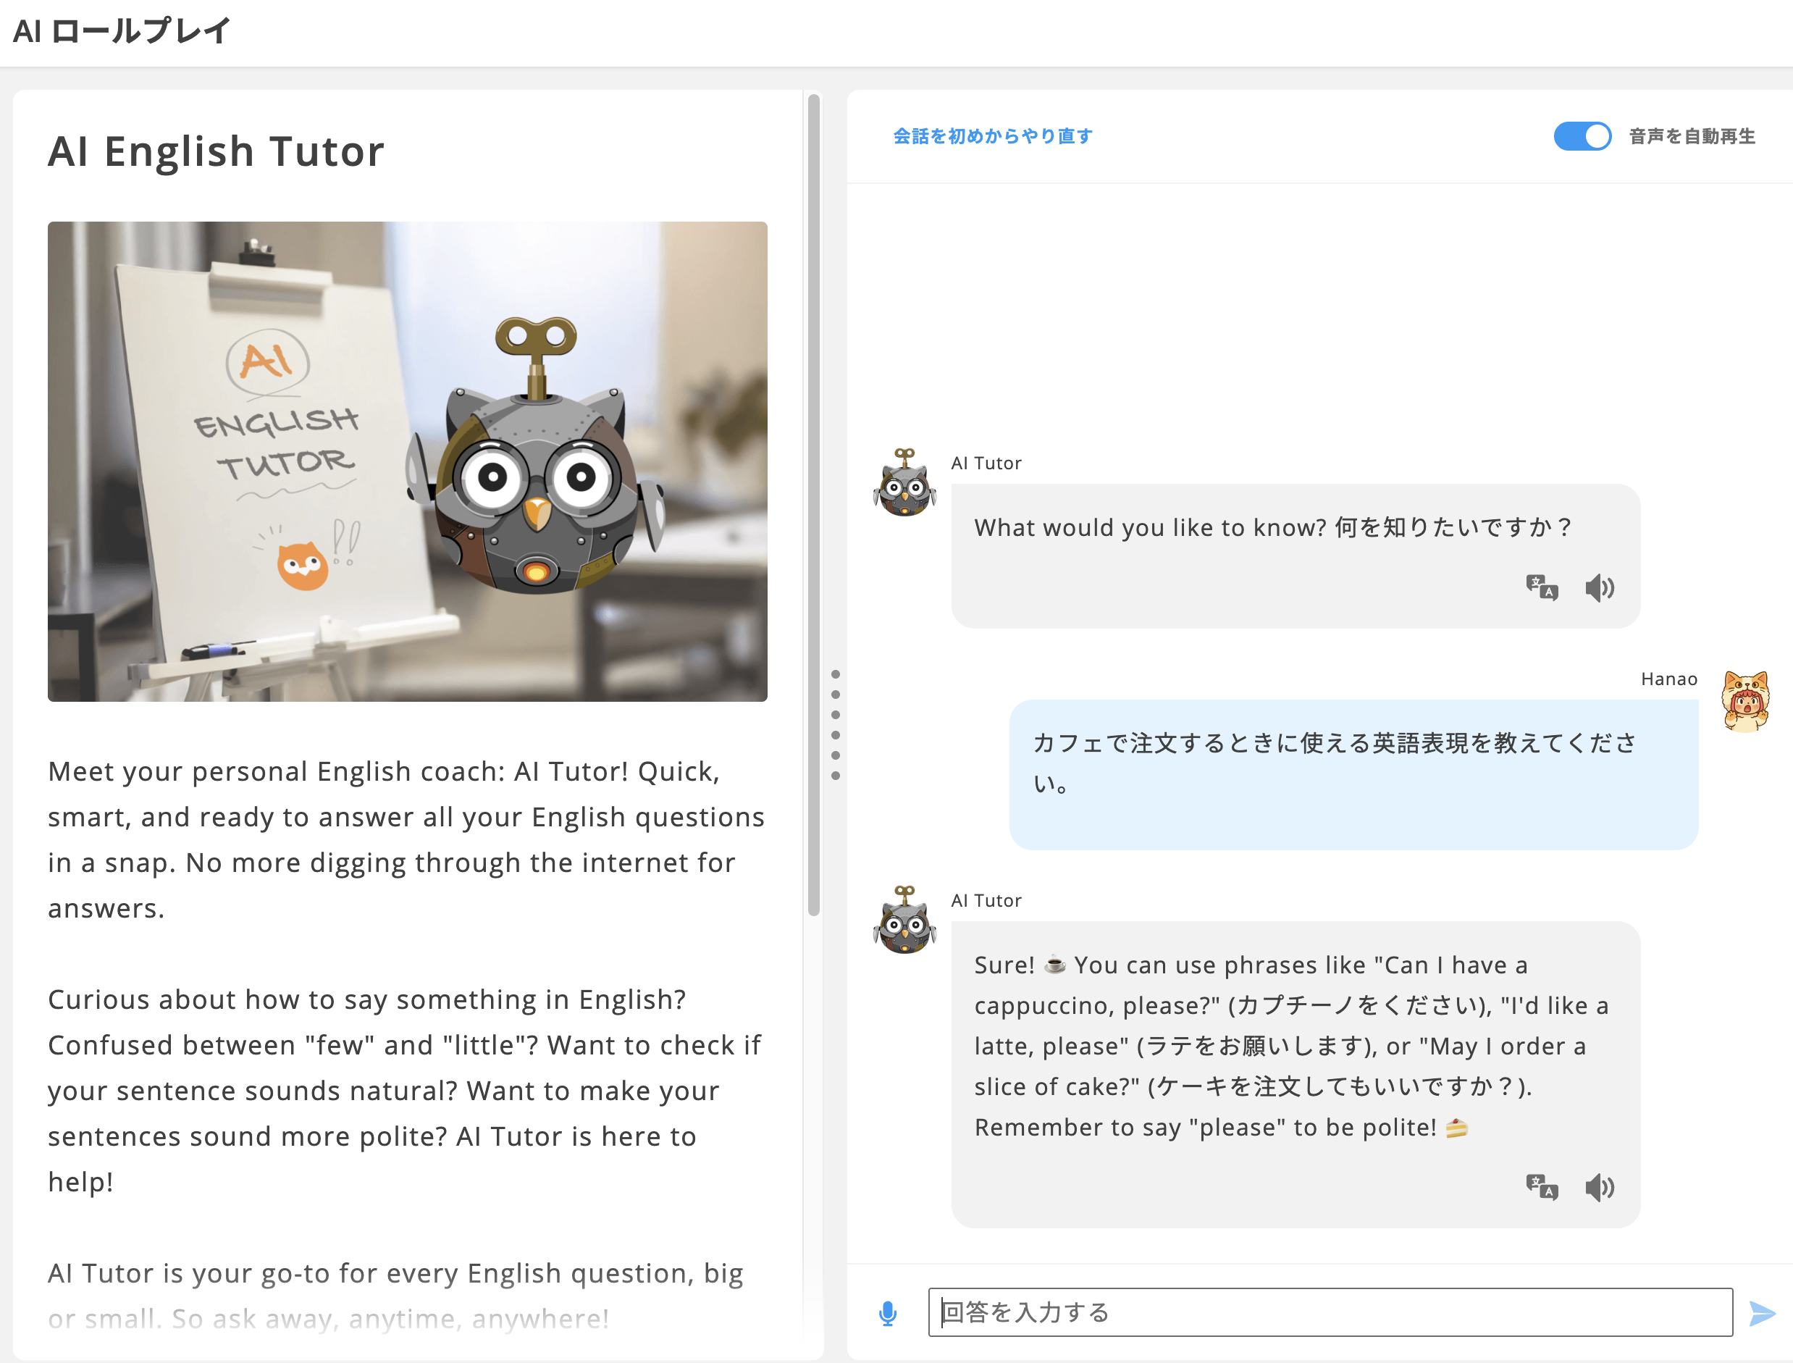Click the dotted panel divider handle
This screenshot has width=1793, height=1363.
(835, 724)
